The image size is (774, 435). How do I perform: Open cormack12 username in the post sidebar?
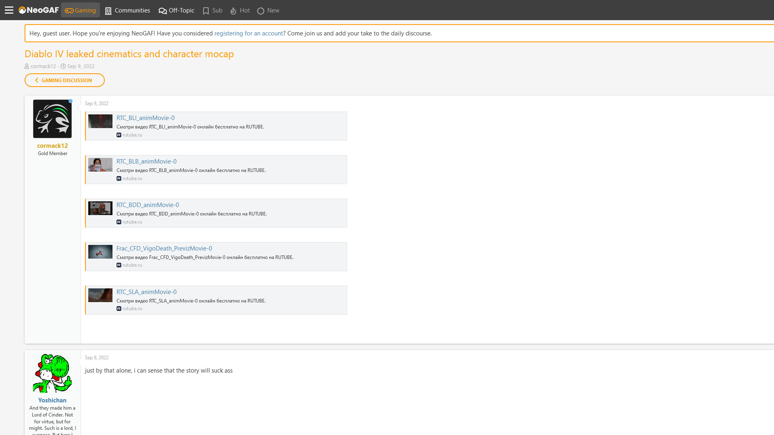pyautogui.click(x=52, y=146)
